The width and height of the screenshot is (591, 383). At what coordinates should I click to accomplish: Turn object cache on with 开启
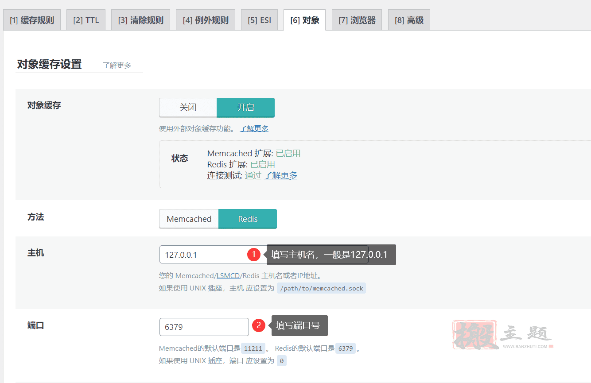coord(245,108)
